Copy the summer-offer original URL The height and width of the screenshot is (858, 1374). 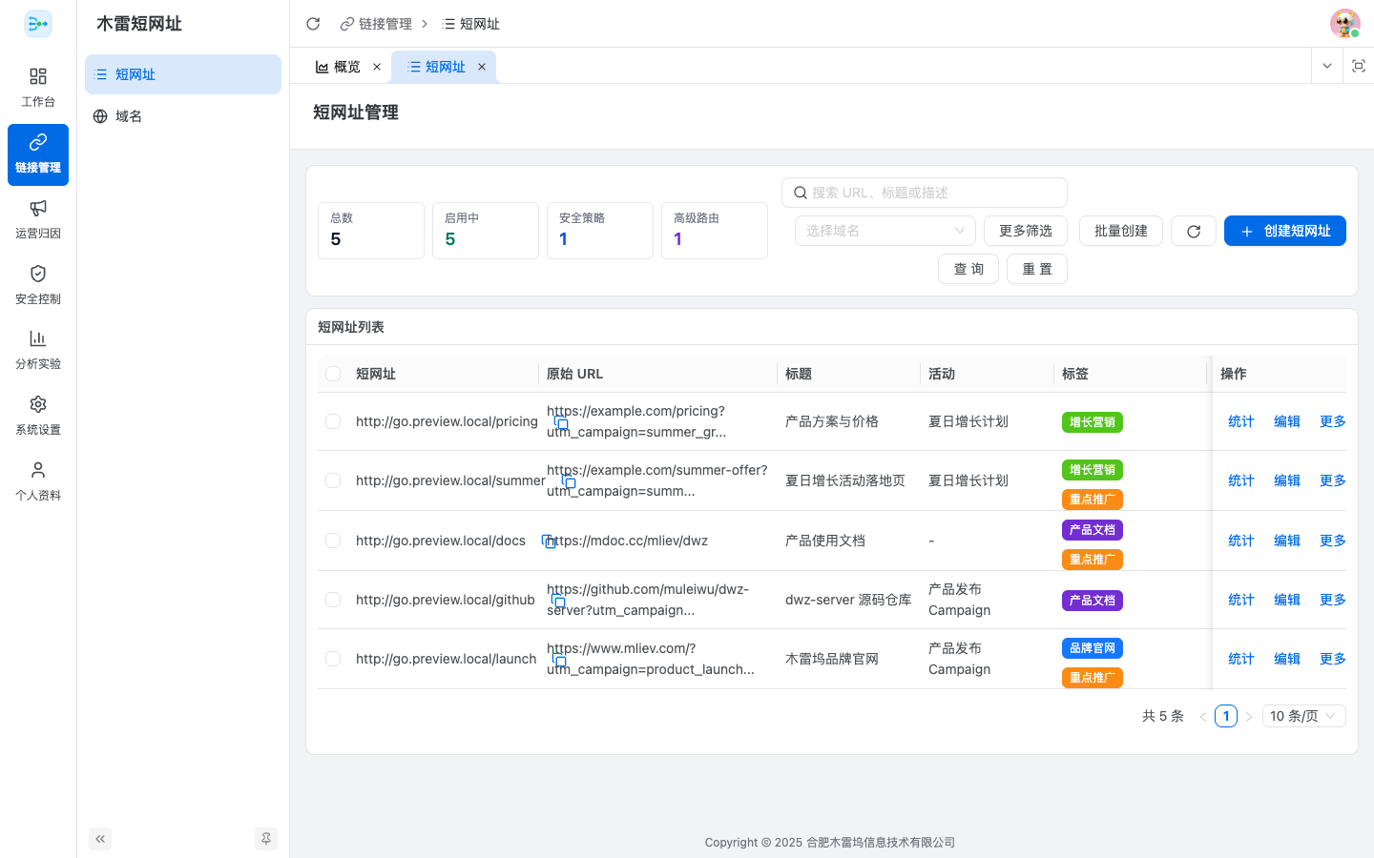click(x=569, y=481)
